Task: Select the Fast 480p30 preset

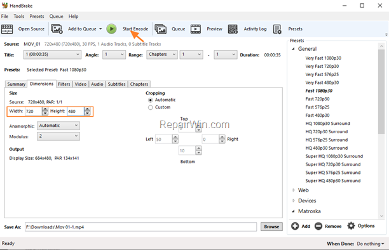Action: pos(317,115)
